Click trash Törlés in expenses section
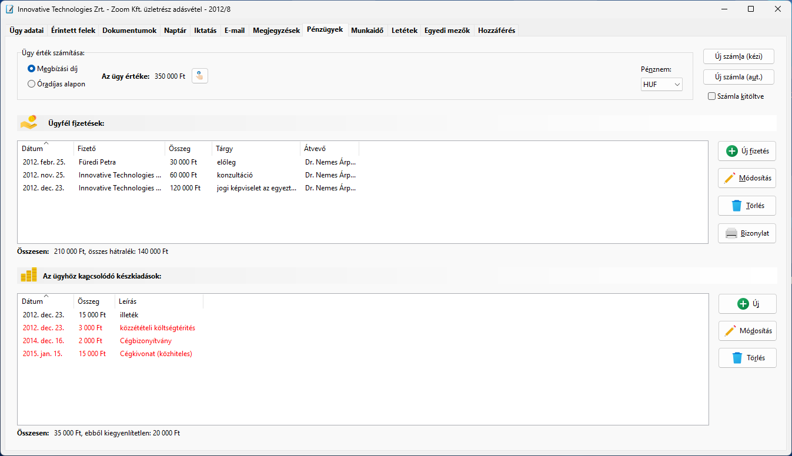Image resolution: width=792 pixels, height=456 pixels. [x=747, y=358]
